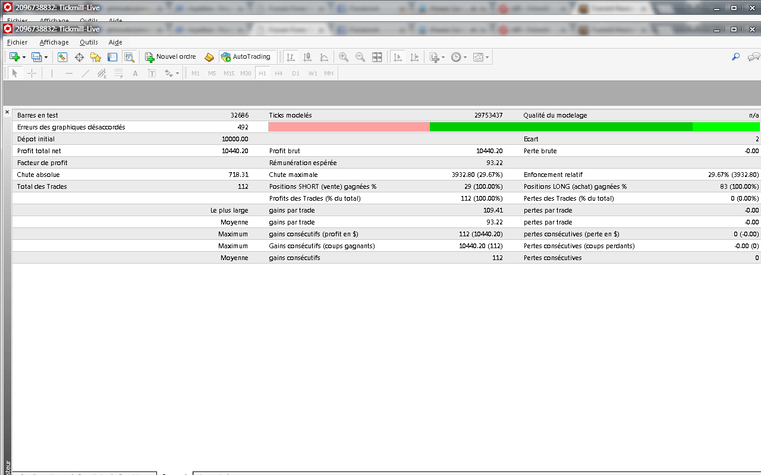Screen dimensions: 761x475
Task: Click the Market Watch toolbar icon
Action: (62, 57)
